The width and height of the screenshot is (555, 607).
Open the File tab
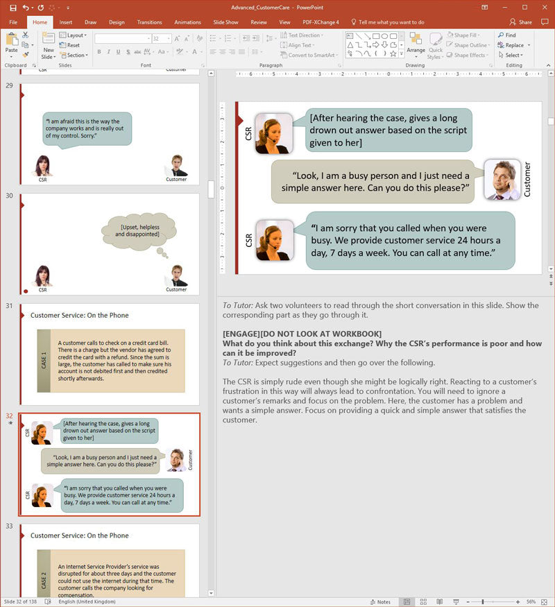13,22
